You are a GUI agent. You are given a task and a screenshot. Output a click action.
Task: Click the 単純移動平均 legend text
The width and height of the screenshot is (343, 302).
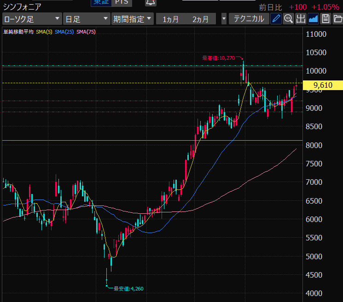(x=18, y=32)
